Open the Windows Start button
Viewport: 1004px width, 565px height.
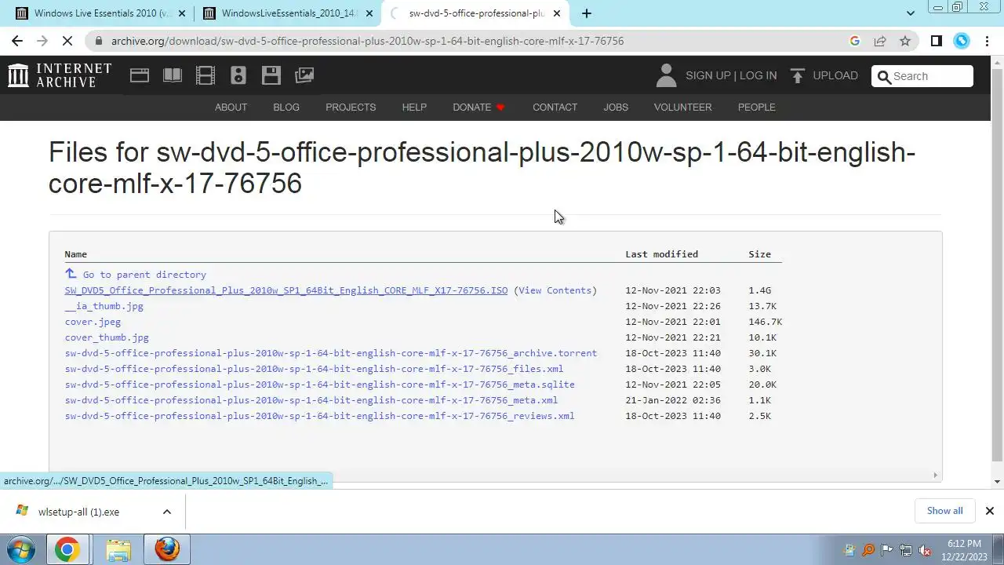21,549
